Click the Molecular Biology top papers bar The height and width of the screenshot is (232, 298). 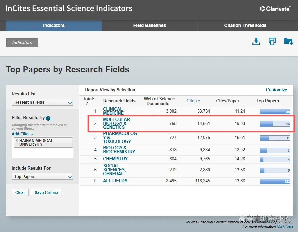click(x=275, y=124)
